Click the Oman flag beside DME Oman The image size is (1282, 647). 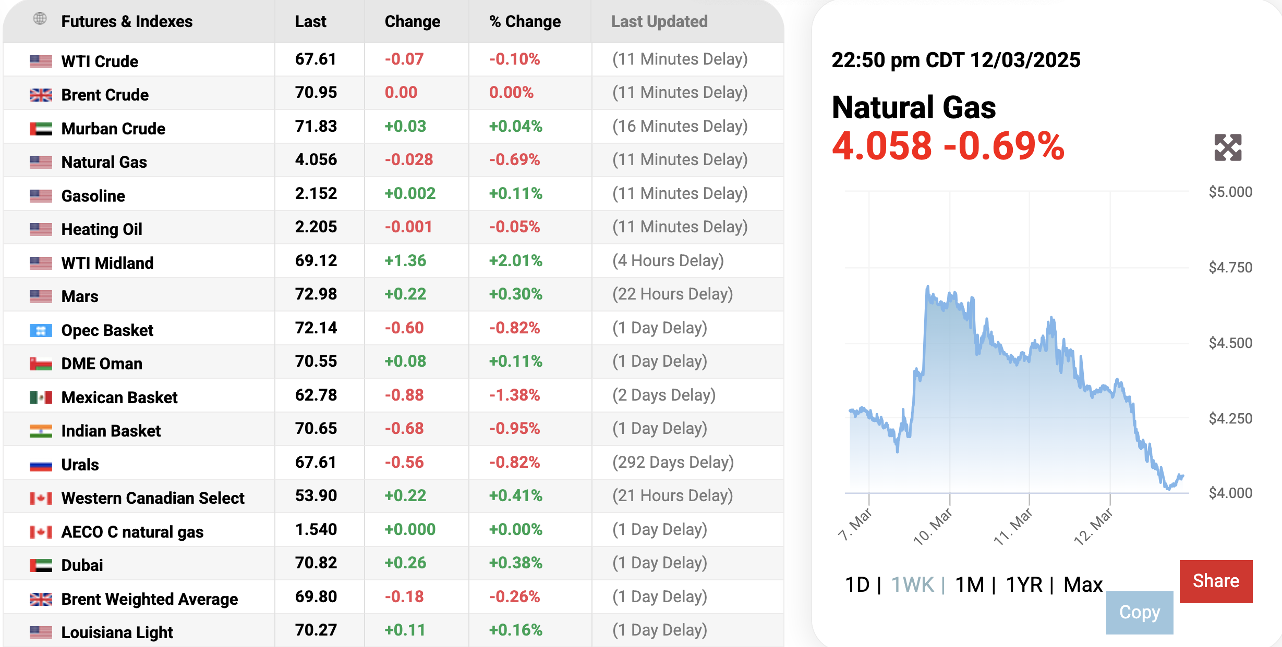tap(41, 364)
